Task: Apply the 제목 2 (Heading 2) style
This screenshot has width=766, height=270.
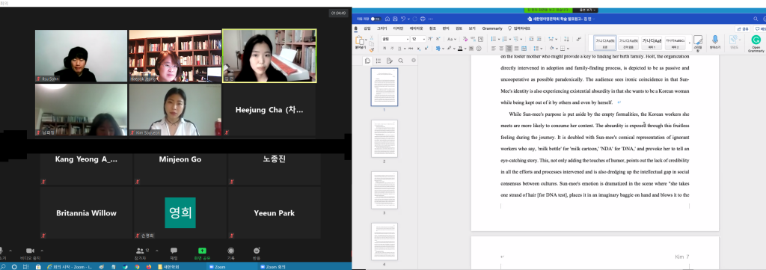Action: (x=675, y=42)
